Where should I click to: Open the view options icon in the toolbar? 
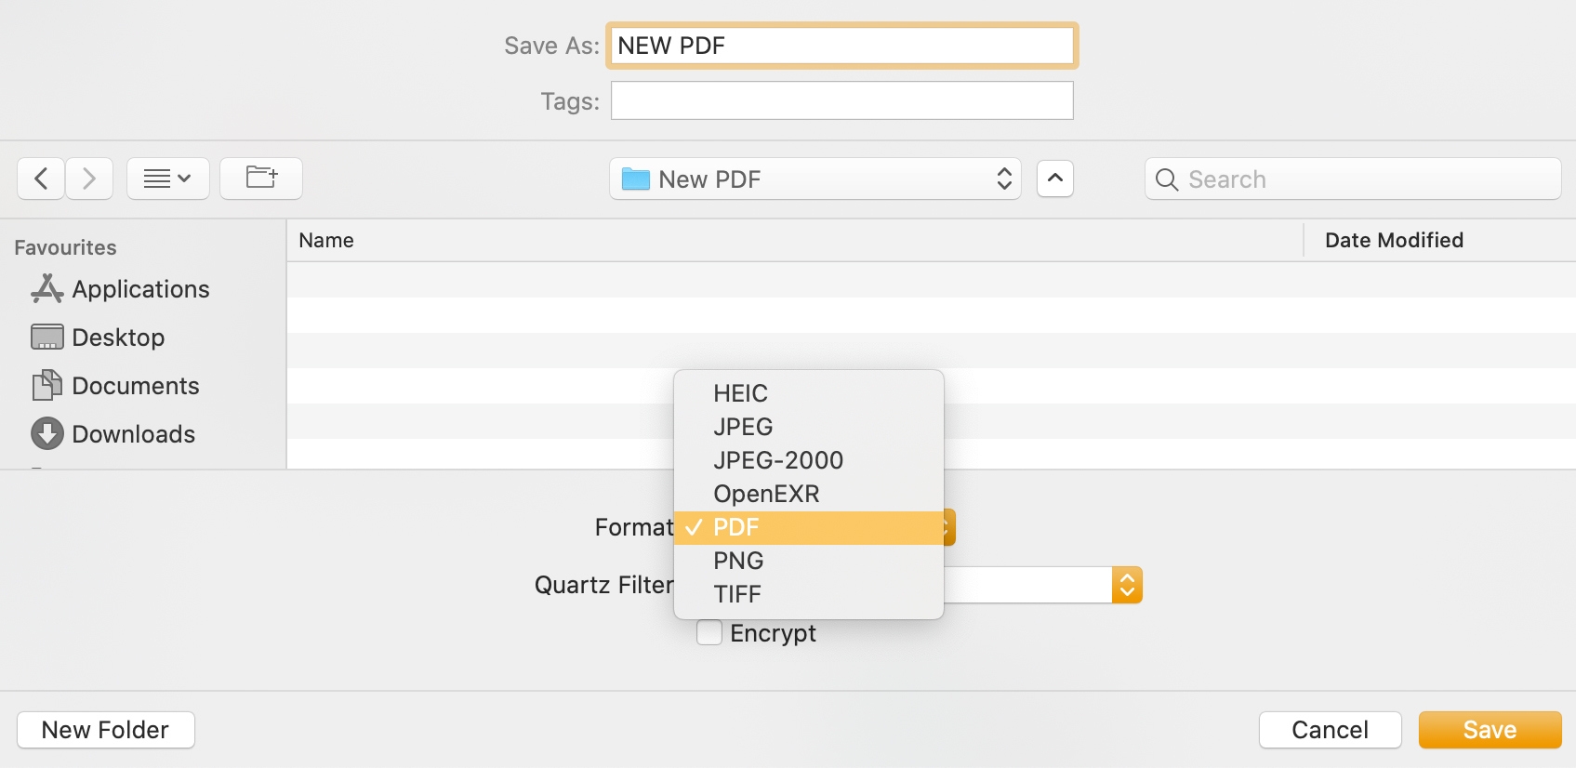pos(167,179)
